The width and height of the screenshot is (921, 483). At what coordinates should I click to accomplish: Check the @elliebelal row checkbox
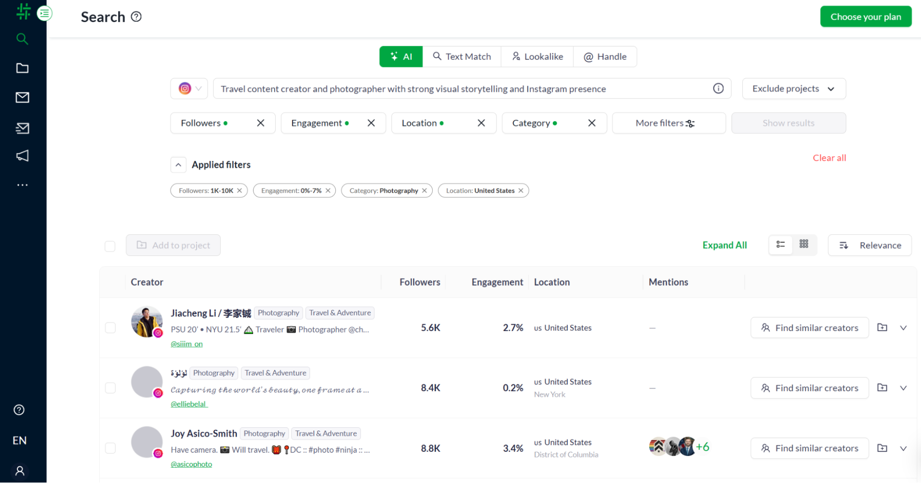click(110, 388)
